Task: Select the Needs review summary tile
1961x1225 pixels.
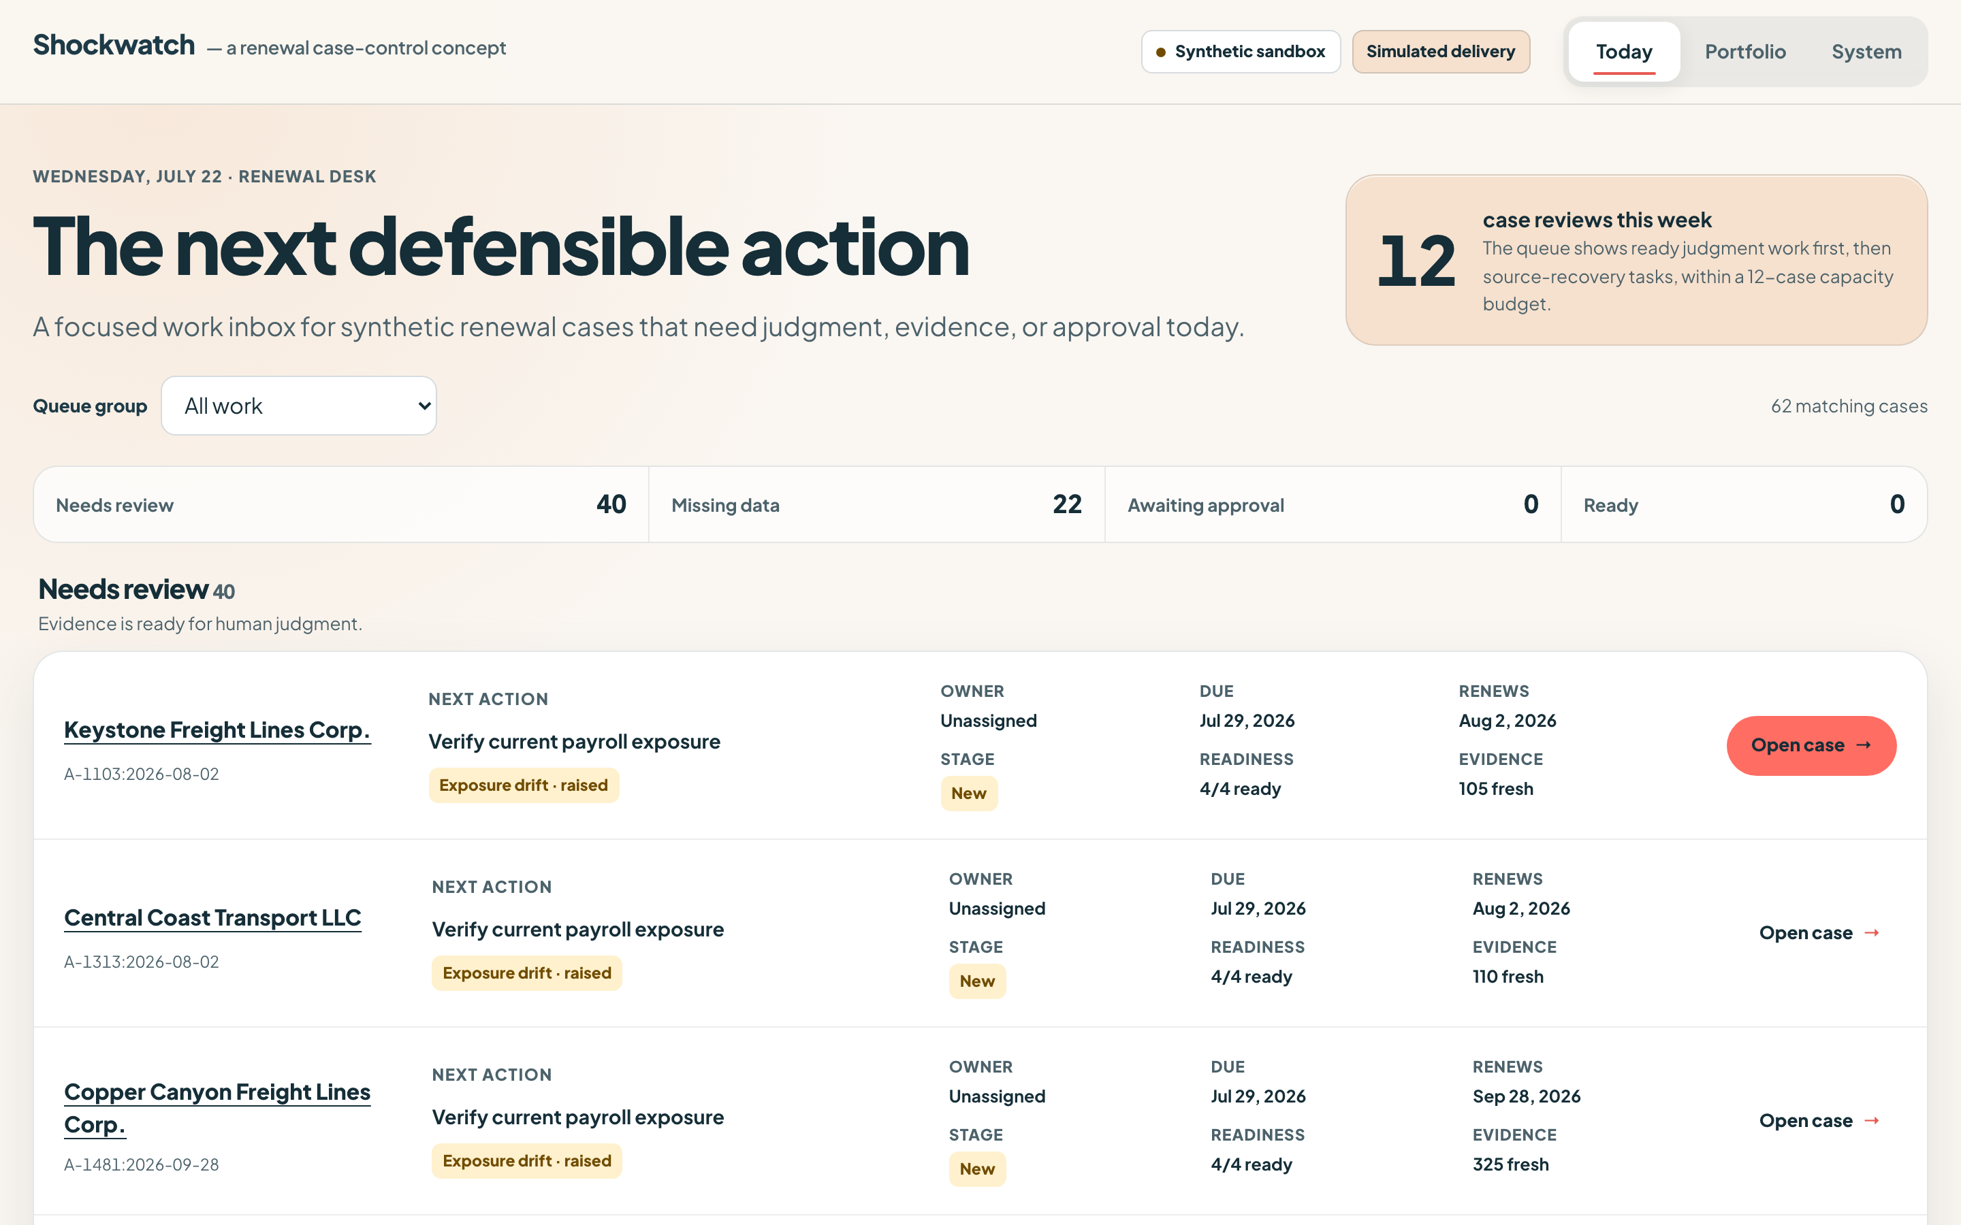Action: click(x=341, y=505)
